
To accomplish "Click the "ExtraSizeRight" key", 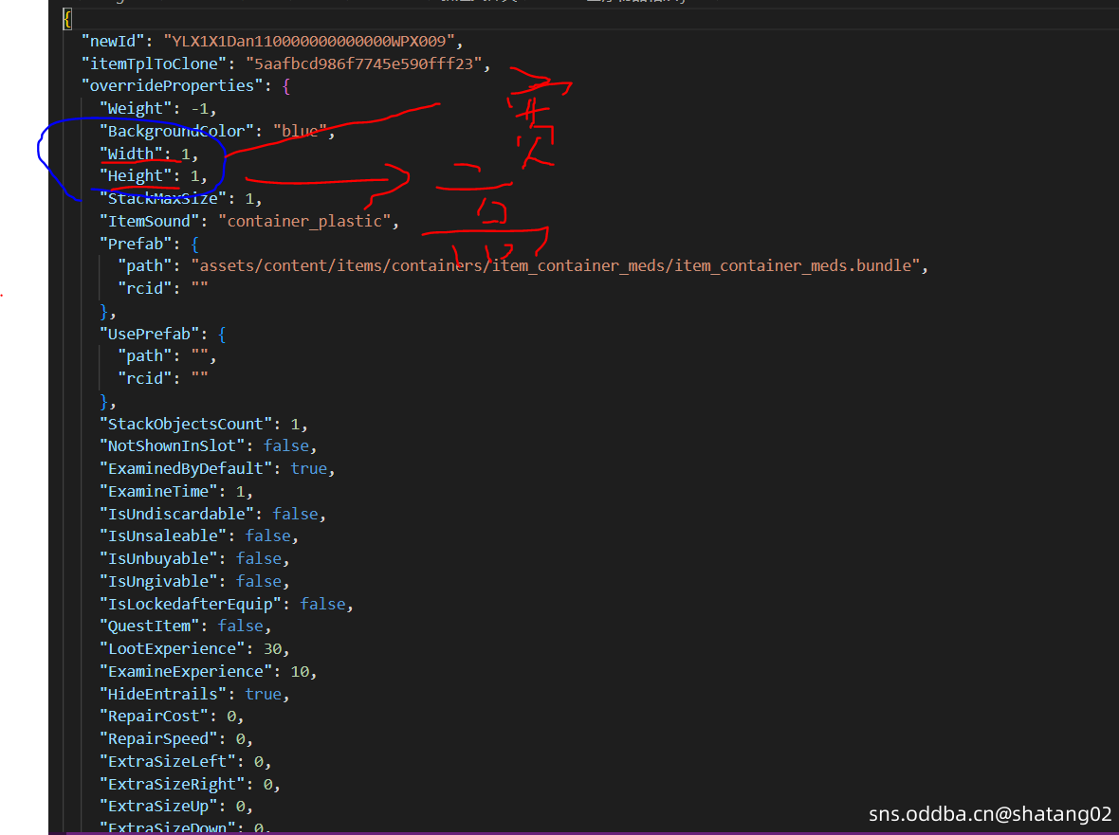I will tap(176, 784).
